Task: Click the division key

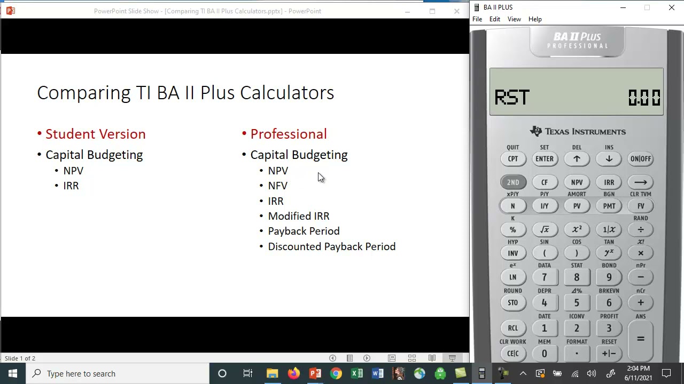Action: click(x=641, y=230)
